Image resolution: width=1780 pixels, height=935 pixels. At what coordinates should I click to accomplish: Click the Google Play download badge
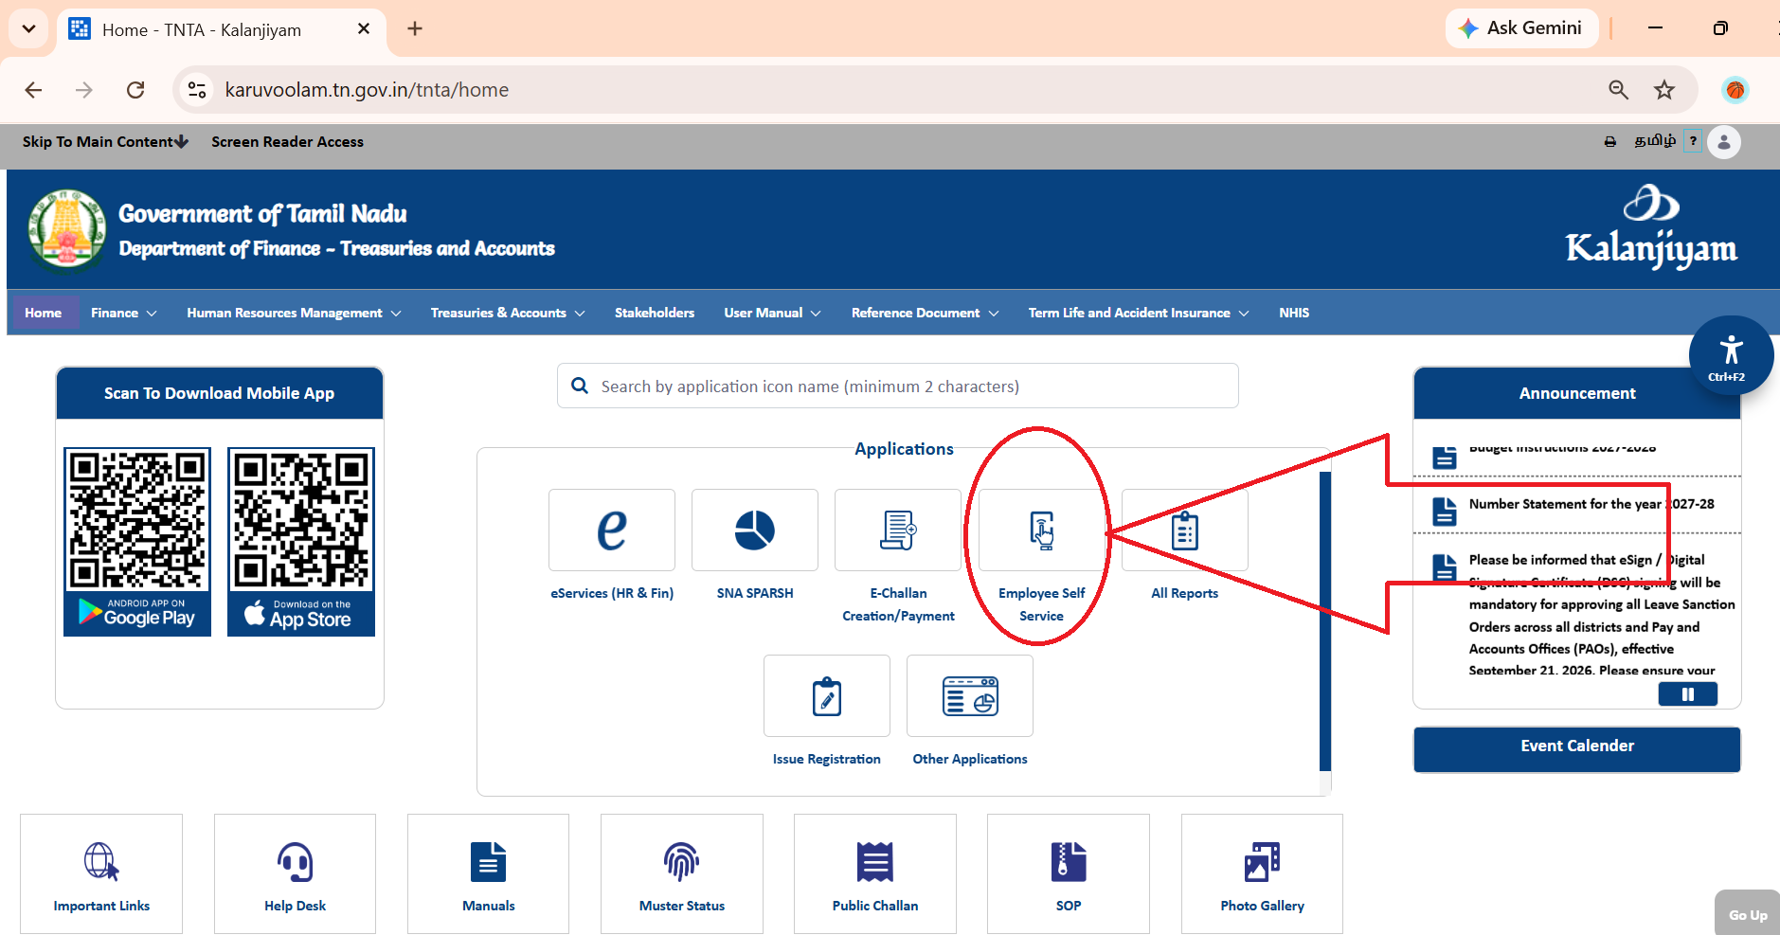137,613
